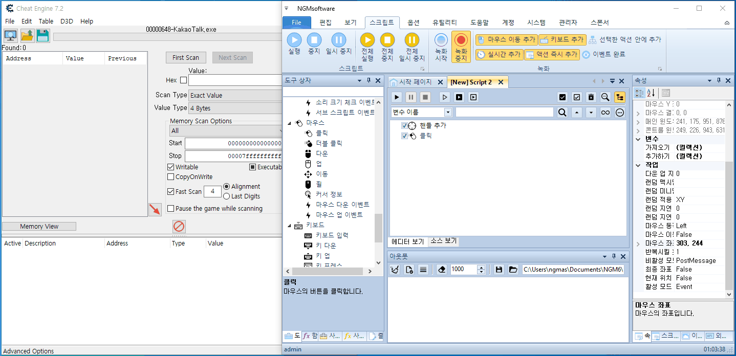
Task: Expand the 마우스 좌표 property row
Action: pyautogui.click(x=638, y=244)
